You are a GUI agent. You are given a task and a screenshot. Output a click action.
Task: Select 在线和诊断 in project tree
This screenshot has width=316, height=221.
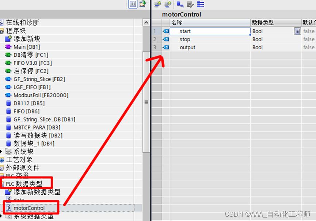point(22,22)
